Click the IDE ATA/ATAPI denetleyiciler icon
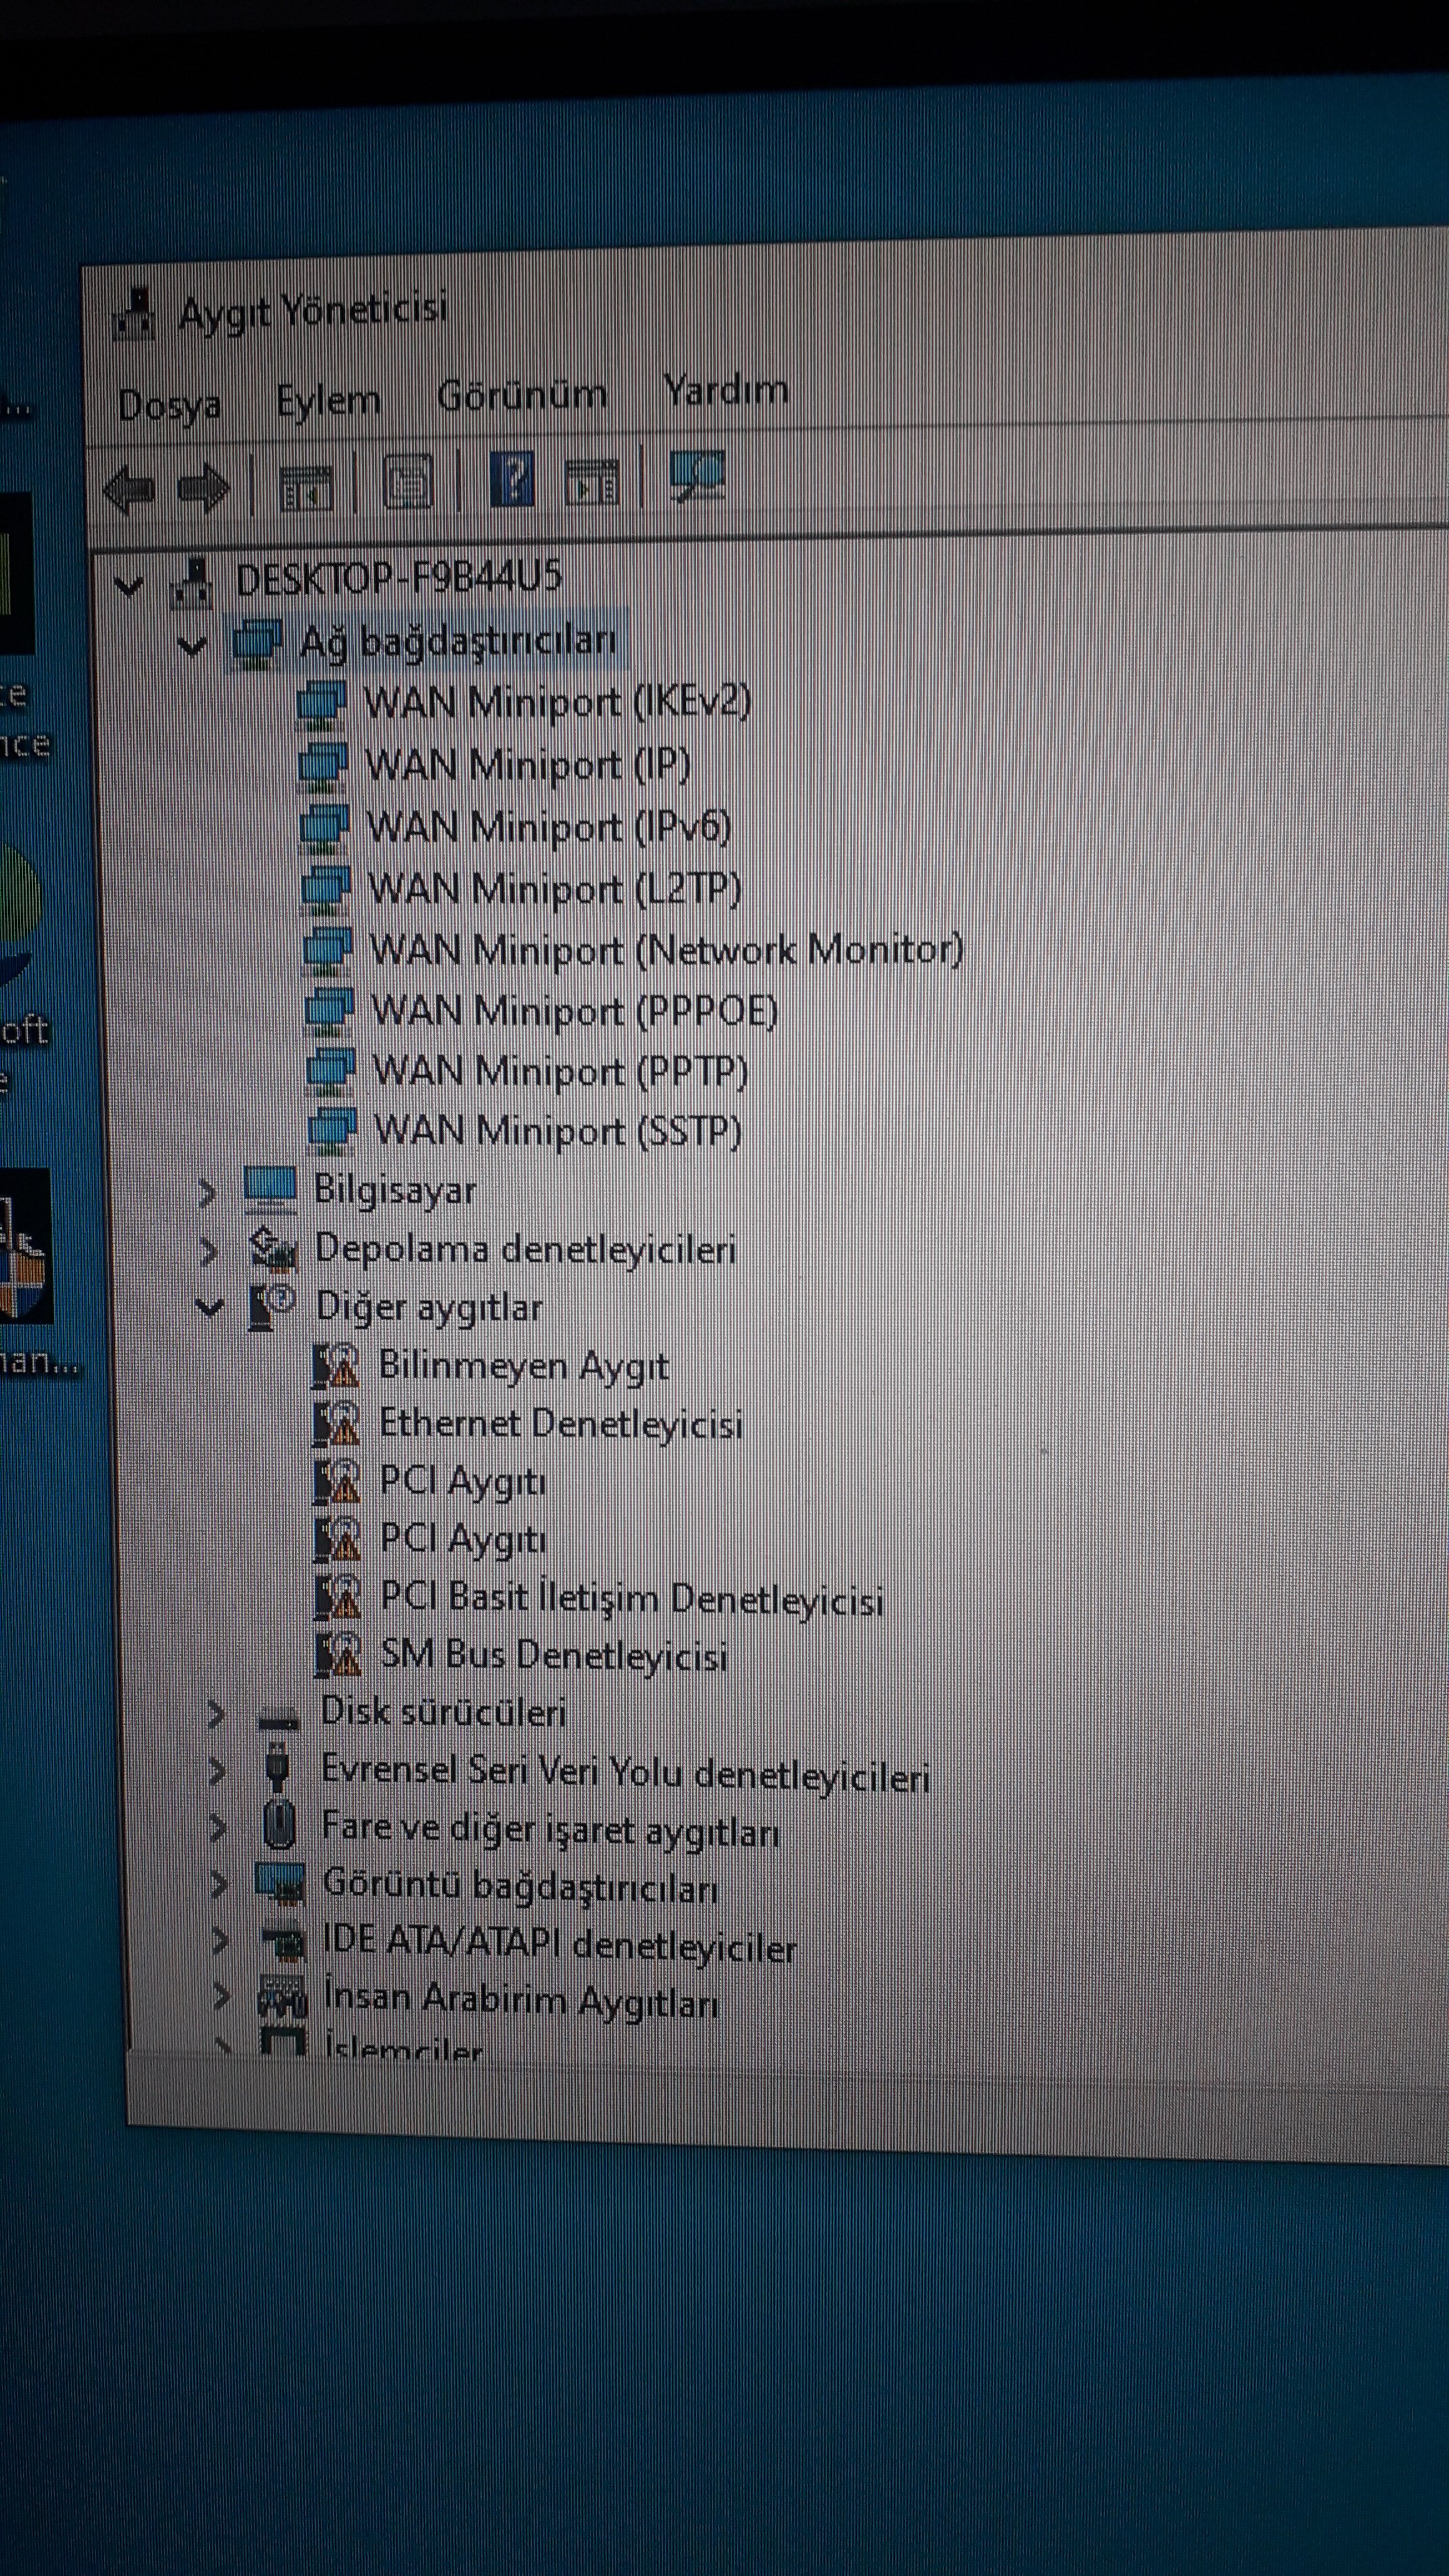Image resolution: width=1449 pixels, height=2576 pixels. point(283,1943)
